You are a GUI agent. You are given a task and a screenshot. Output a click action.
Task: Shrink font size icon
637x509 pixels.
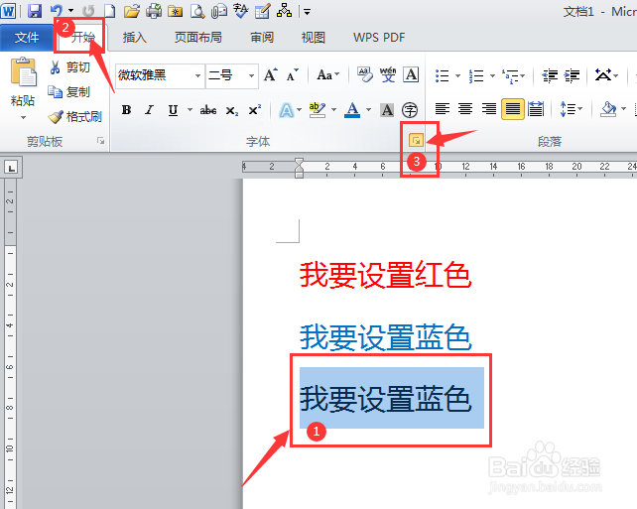pyautogui.click(x=292, y=75)
